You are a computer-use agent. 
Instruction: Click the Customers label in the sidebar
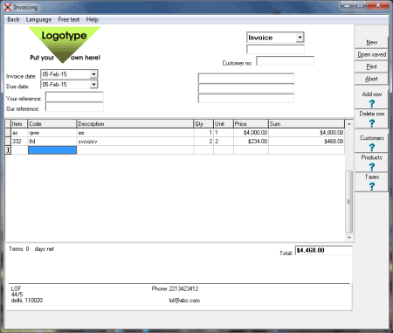click(x=372, y=138)
